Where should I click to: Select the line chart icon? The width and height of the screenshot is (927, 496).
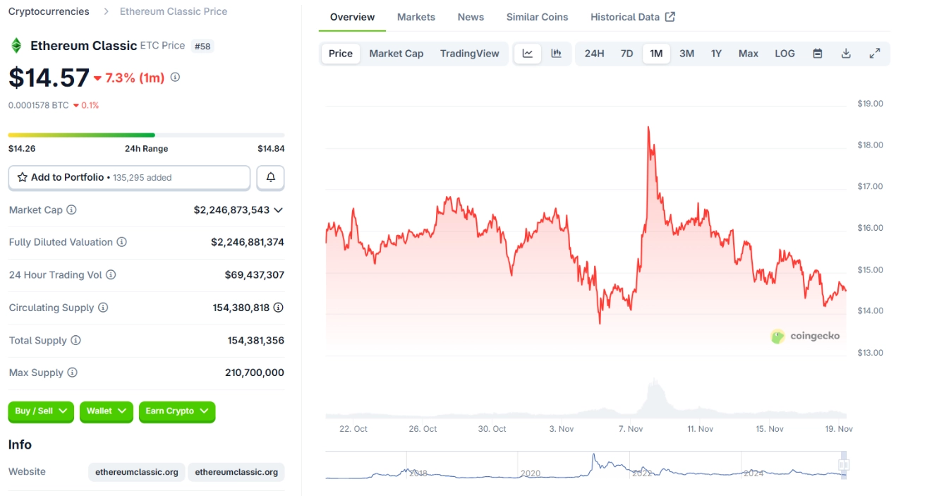(528, 53)
